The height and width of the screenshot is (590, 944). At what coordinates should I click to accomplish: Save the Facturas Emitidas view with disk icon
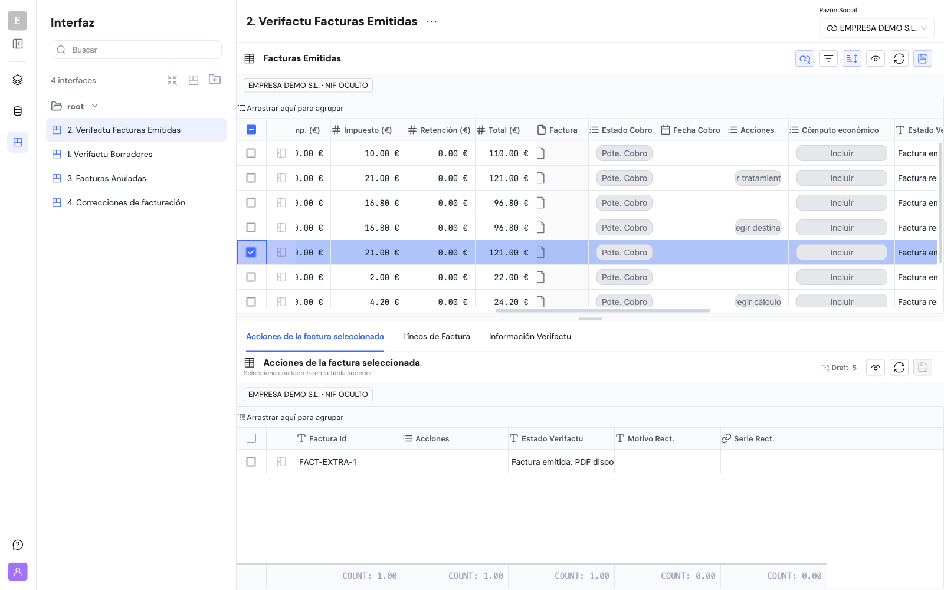click(923, 58)
